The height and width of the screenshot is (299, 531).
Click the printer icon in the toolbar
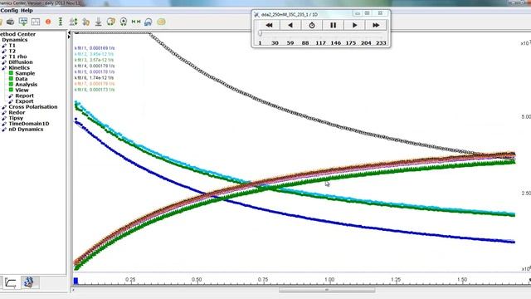[11, 22]
